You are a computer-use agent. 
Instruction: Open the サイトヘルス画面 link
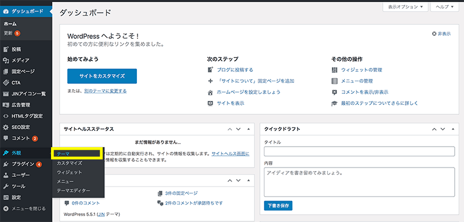[x=230, y=154]
